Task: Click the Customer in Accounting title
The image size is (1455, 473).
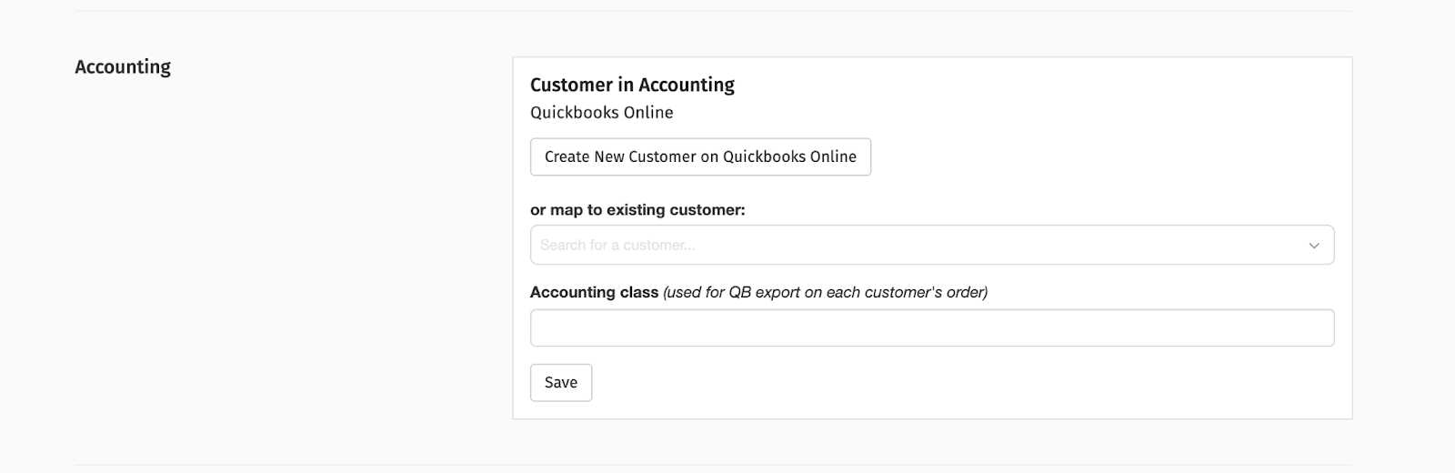Action: (632, 85)
